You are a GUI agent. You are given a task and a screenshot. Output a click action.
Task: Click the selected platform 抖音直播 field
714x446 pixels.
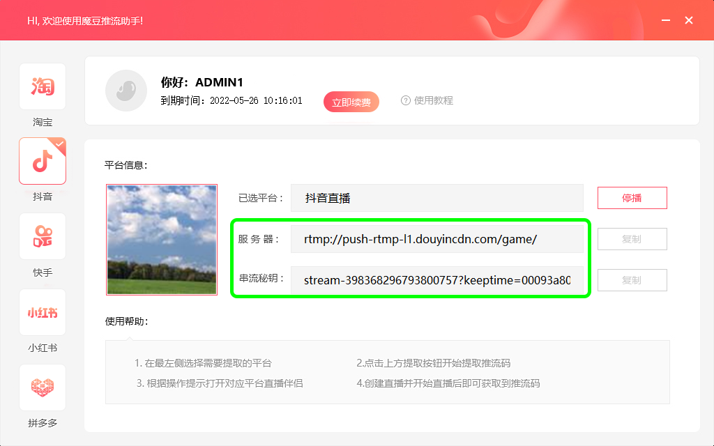436,198
